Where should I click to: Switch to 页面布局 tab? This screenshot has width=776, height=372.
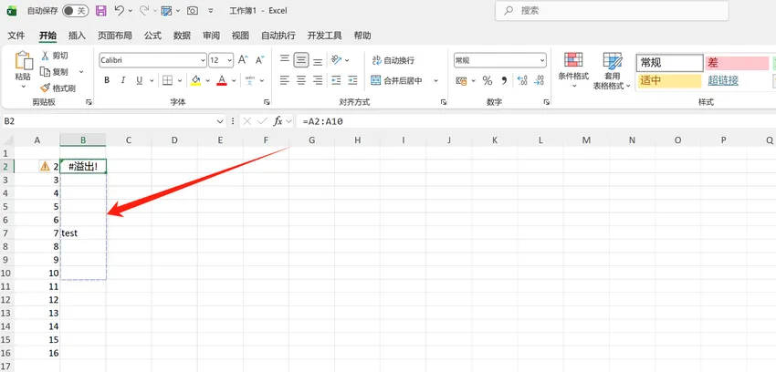[115, 36]
